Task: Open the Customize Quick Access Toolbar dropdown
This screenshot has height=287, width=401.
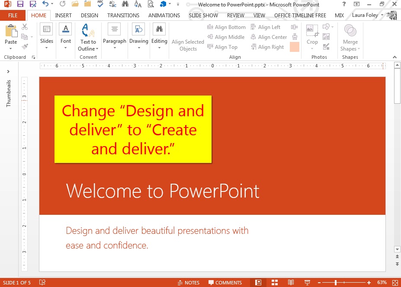Action: 178,4
